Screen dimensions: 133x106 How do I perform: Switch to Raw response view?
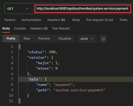27,39
